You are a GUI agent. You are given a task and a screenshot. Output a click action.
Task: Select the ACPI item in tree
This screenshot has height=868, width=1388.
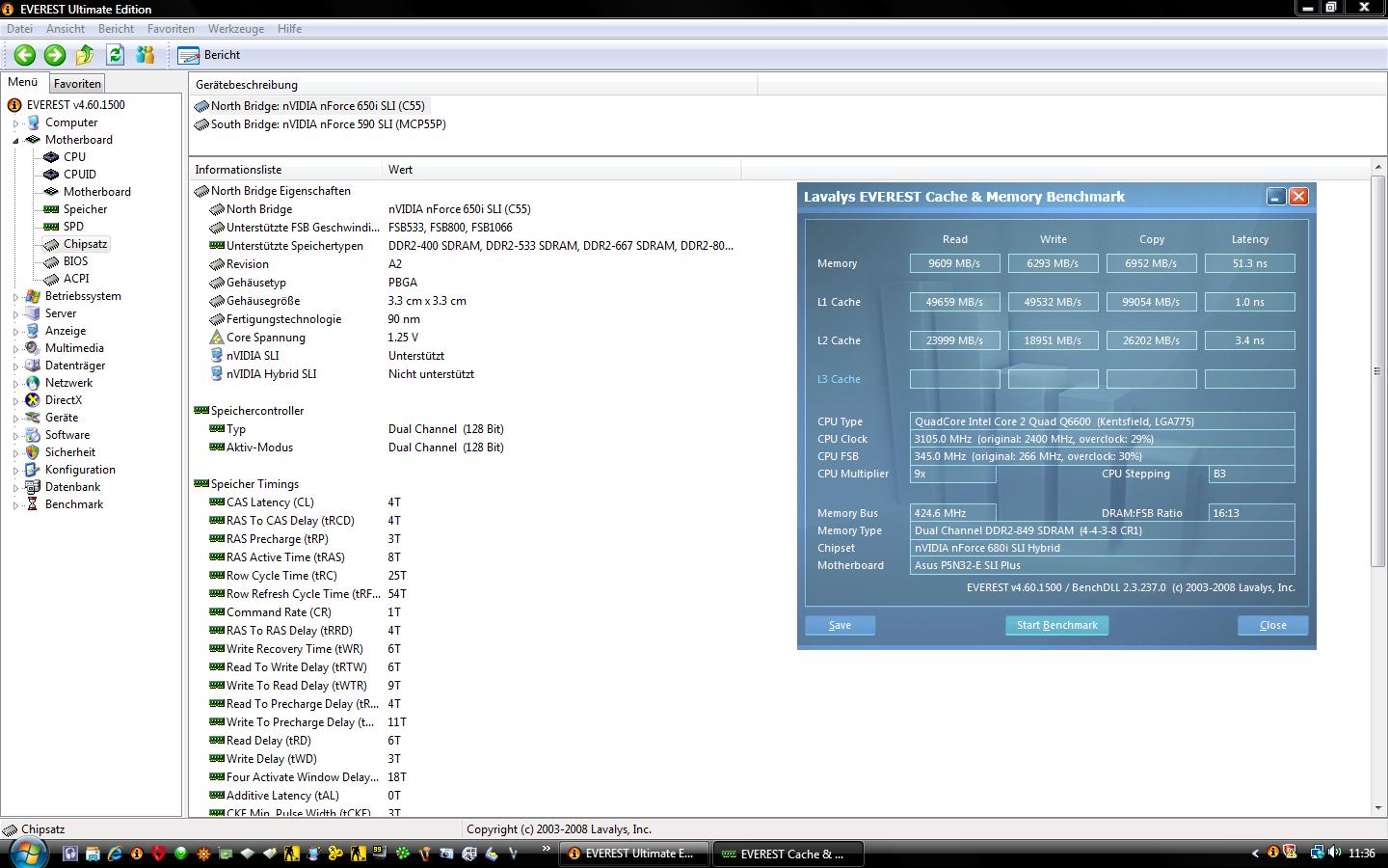(x=76, y=279)
